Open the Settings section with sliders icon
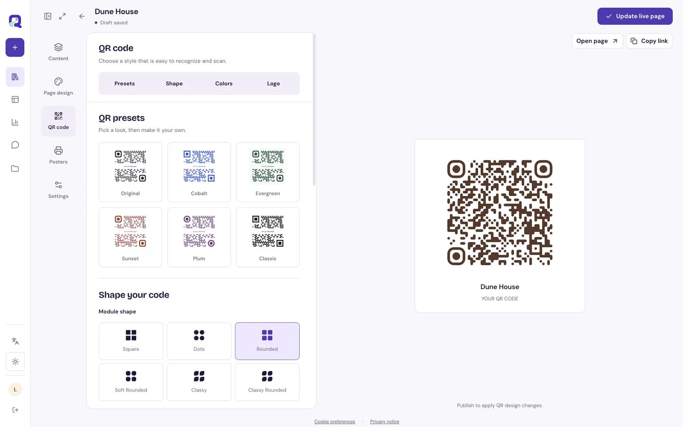Image resolution: width=683 pixels, height=427 pixels. click(x=58, y=190)
